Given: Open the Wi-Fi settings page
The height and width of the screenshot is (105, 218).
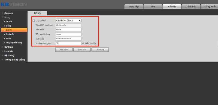Looking at the screenshot, I should click(x=8, y=39).
